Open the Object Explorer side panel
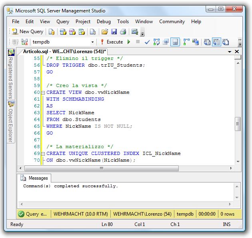The image size is (252, 238). point(11,122)
